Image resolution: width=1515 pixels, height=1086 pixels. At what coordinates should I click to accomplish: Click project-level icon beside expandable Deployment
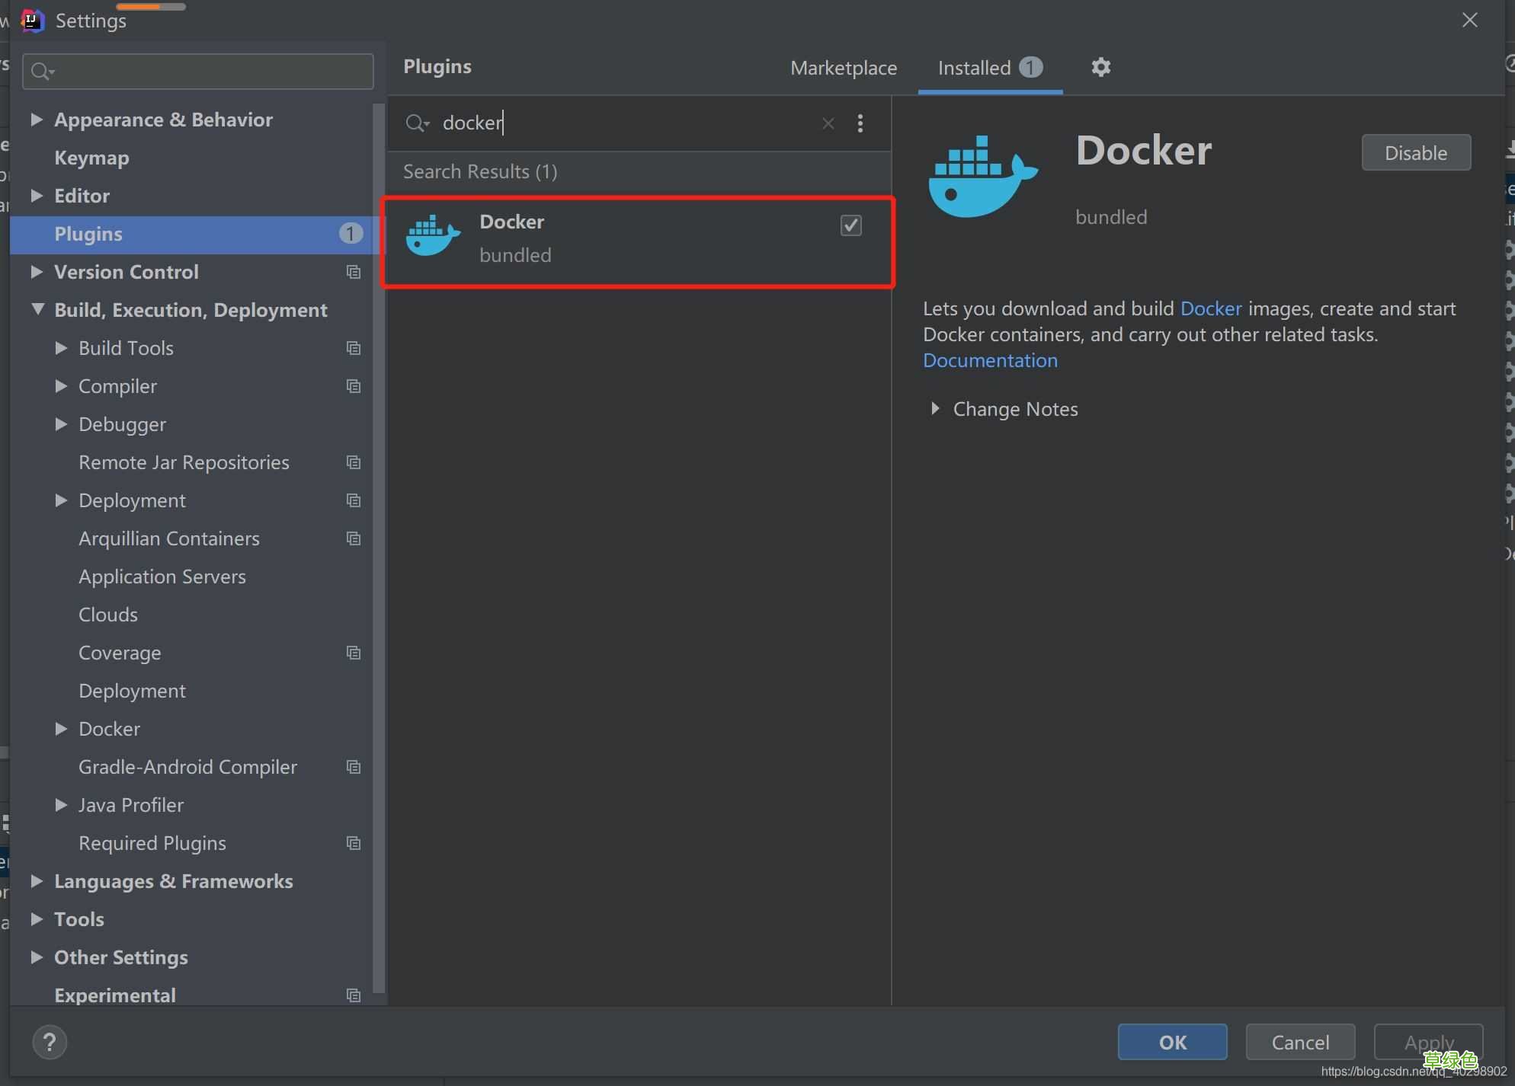click(x=354, y=500)
